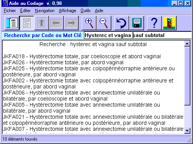Open the Aide menu

pyautogui.click(x=99, y=11)
